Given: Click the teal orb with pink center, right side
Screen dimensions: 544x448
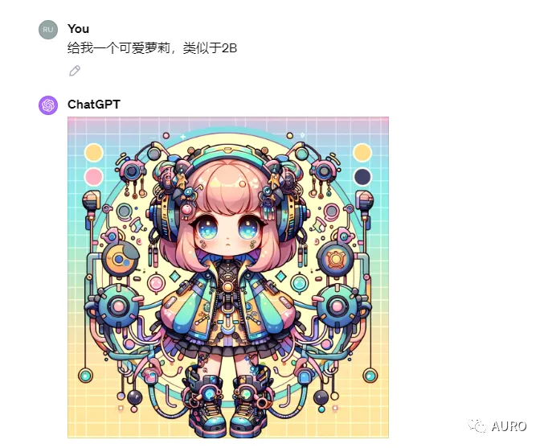Looking at the screenshot, I should 337,306.
